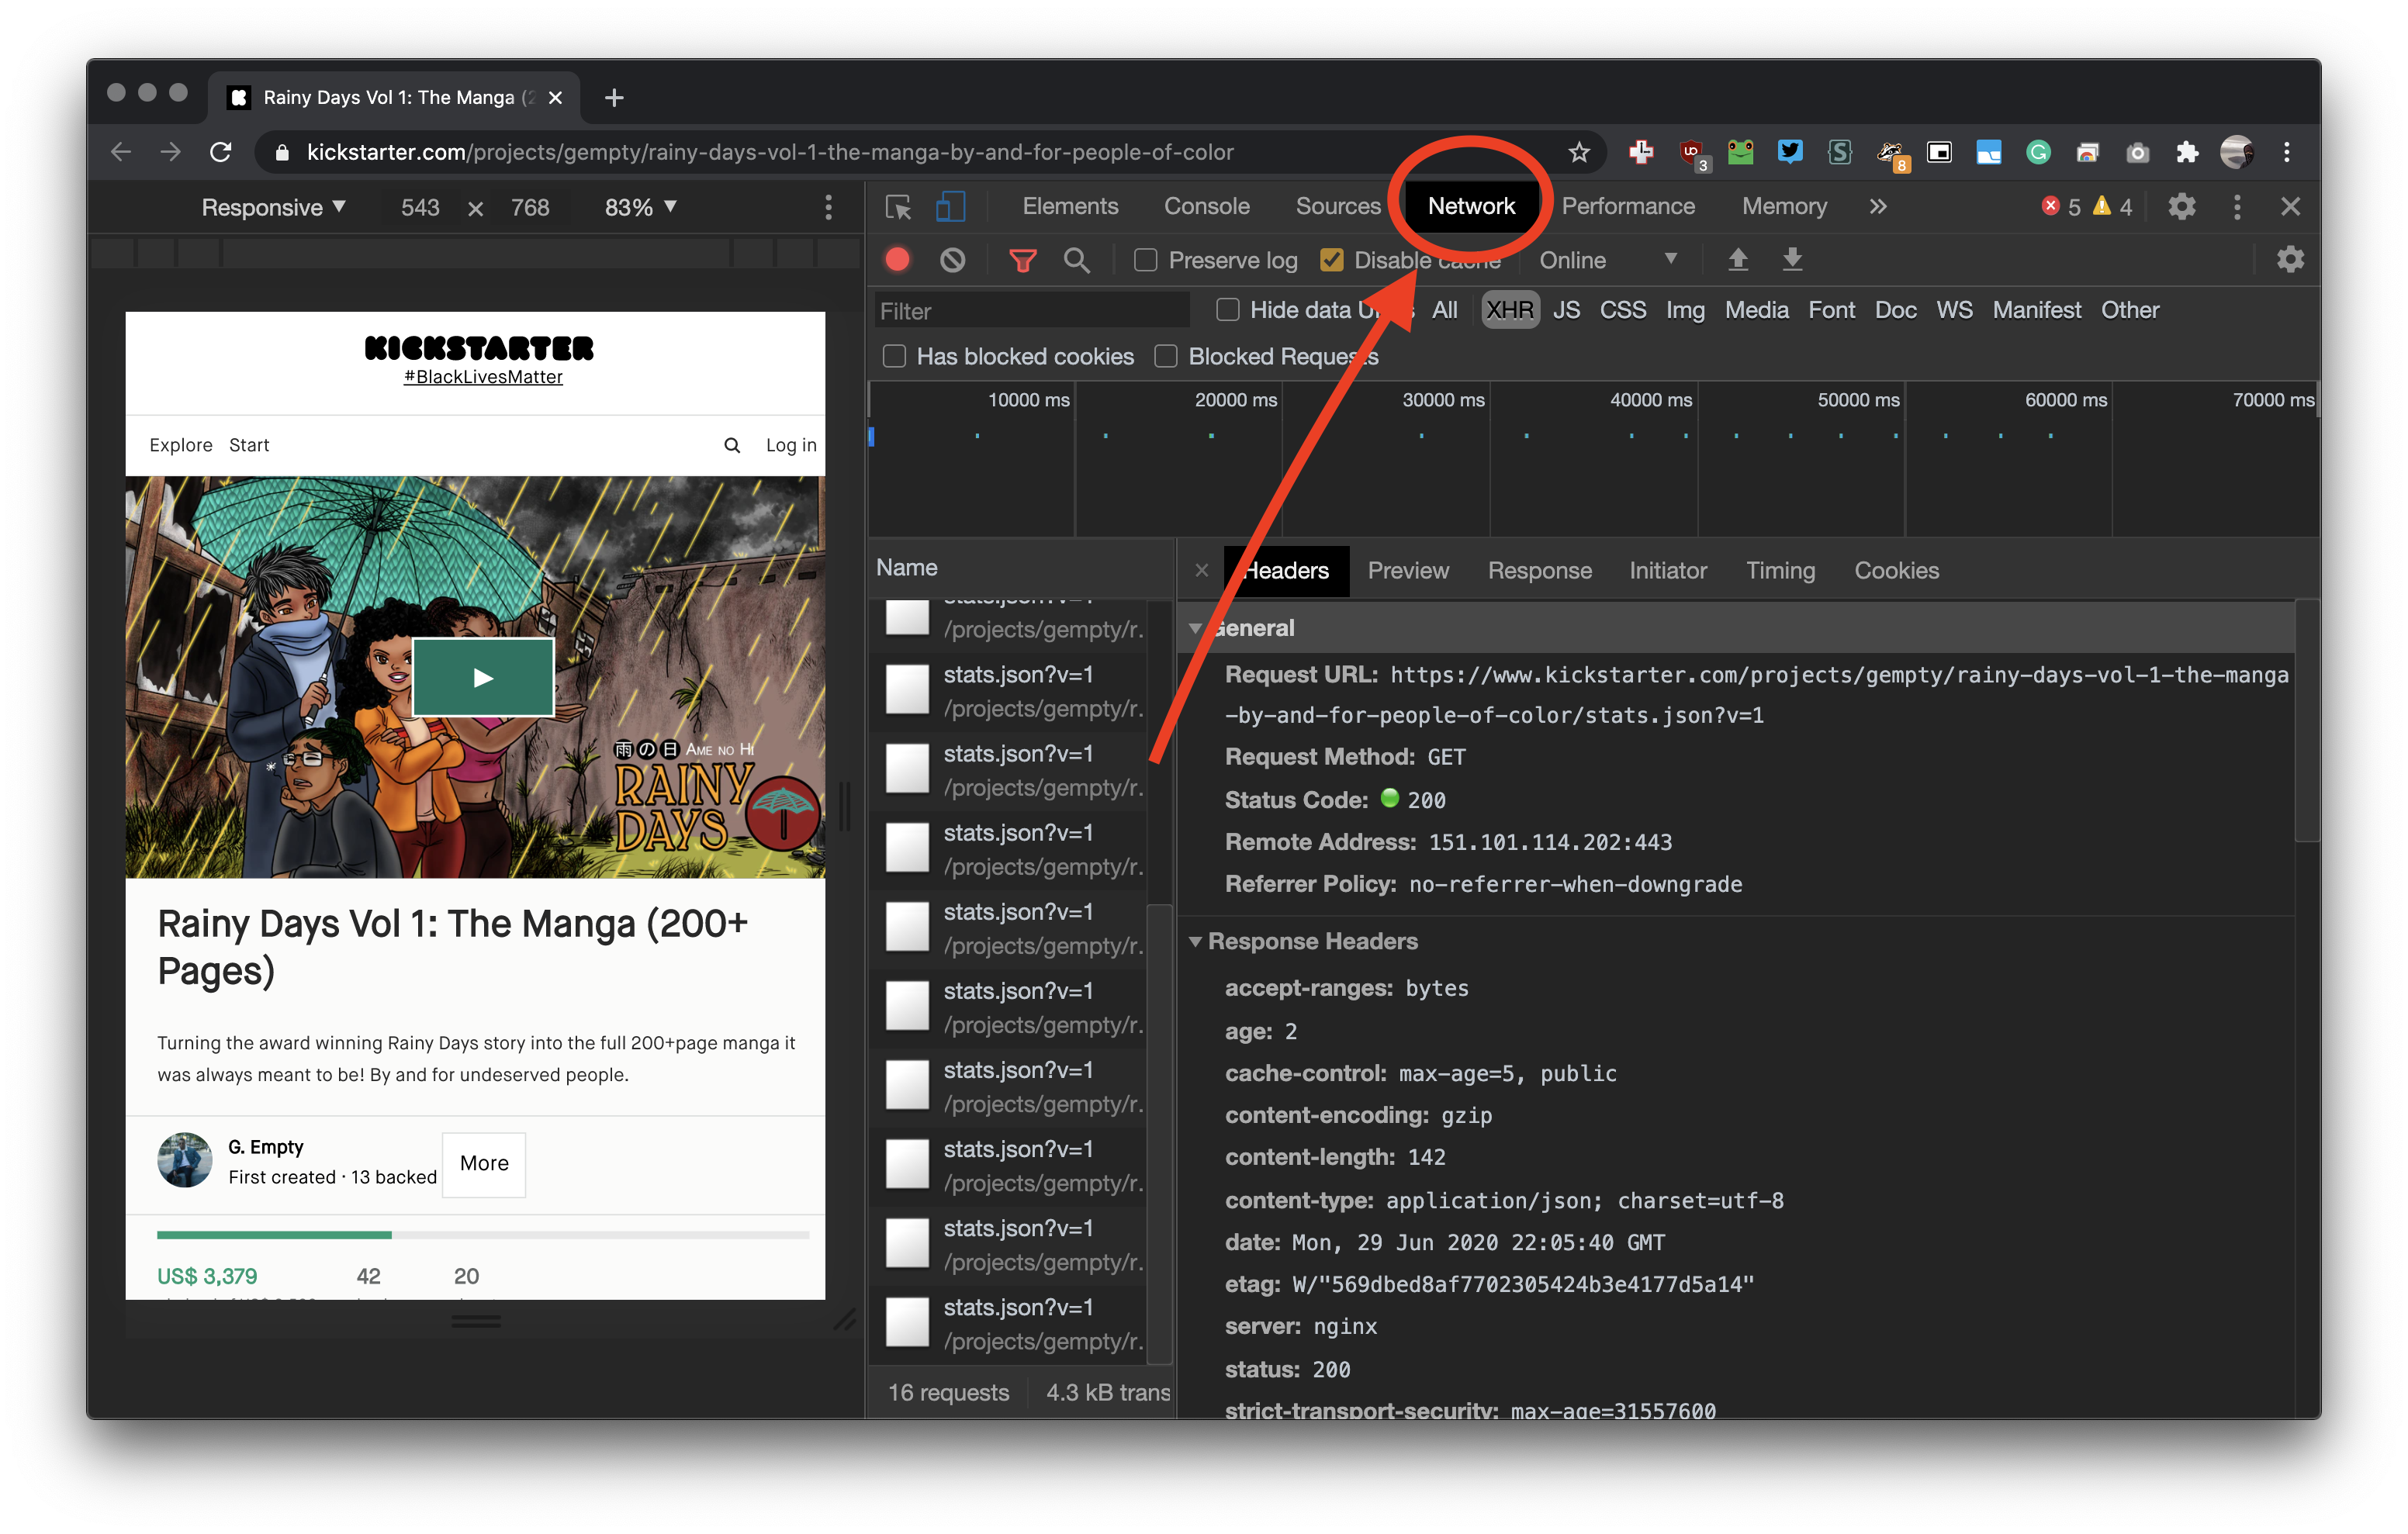2408x1534 pixels.
Task: Click the More button beside G. Empty
Action: (x=484, y=1163)
